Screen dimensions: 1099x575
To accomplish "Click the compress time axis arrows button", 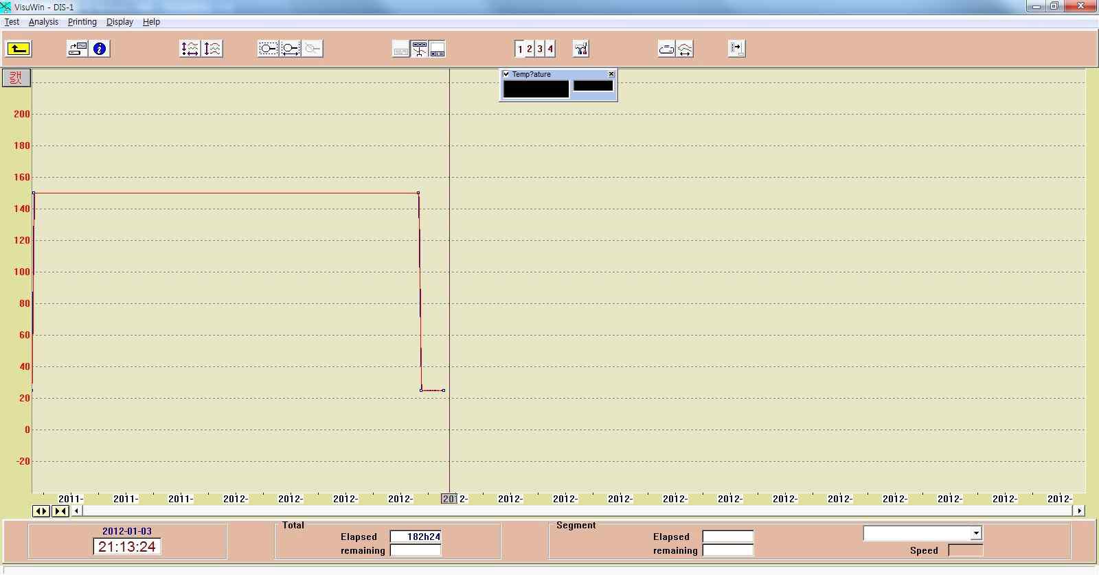I will coord(60,511).
